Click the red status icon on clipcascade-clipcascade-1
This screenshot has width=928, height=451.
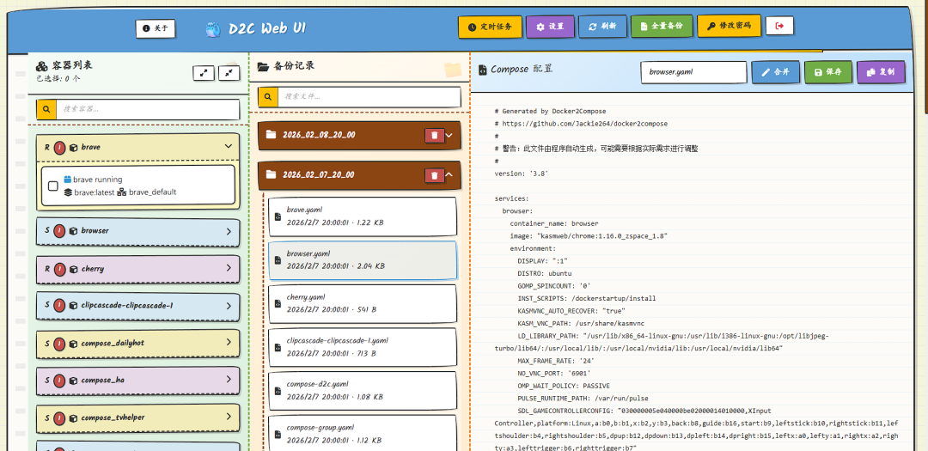[x=59, y=306]
